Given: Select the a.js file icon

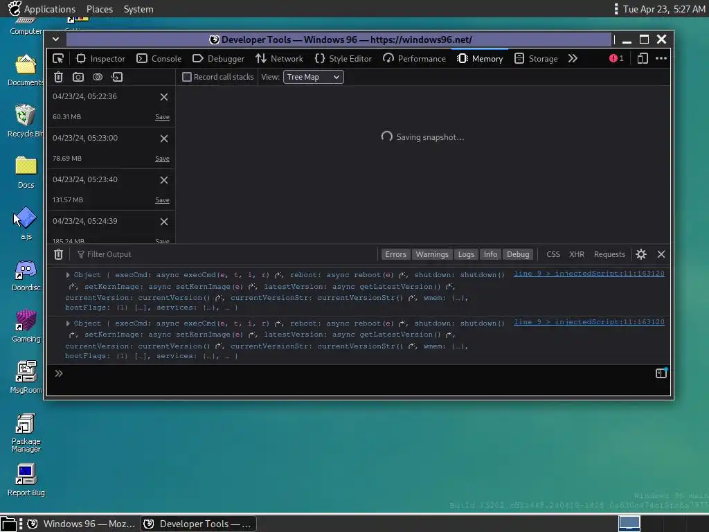Looking at the screenshot, I should (26, 223).
